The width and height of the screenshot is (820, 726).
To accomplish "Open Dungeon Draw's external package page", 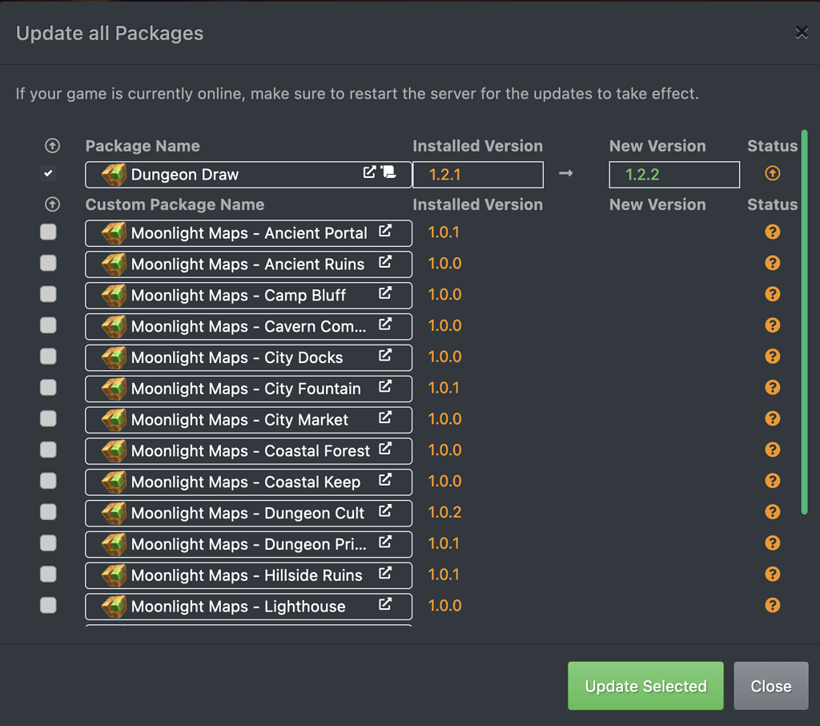I will click(x=369, y=171).
